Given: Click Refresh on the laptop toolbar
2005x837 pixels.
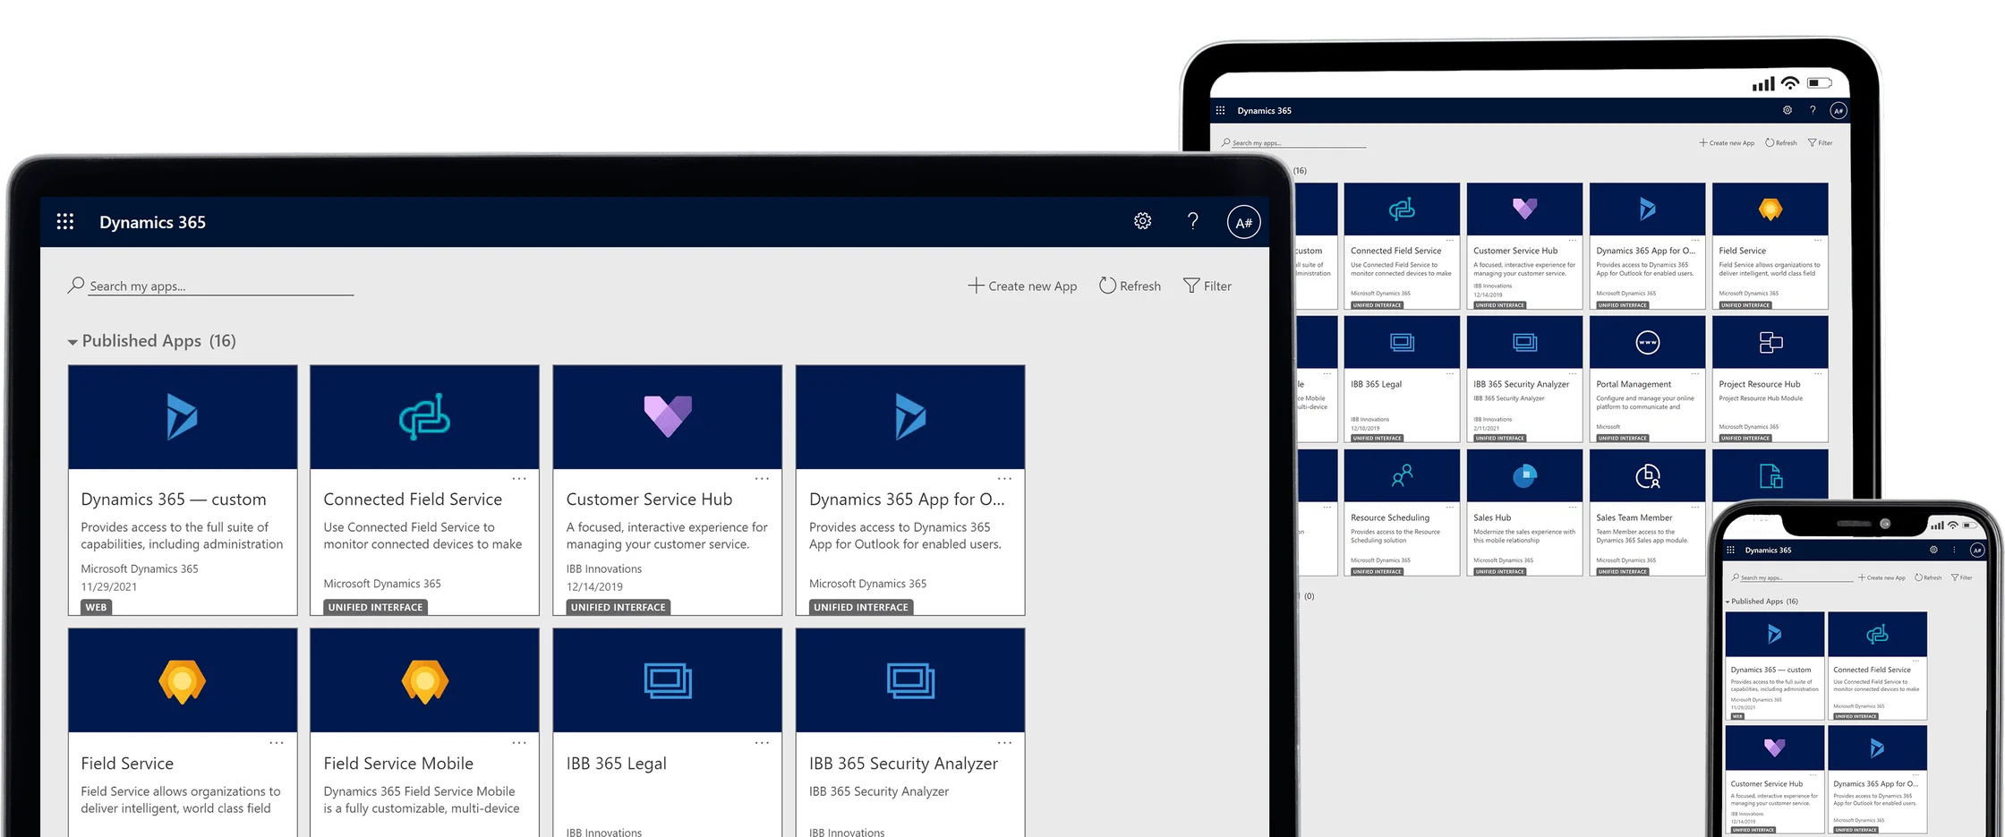Looking at the screenshot, I should coord(1130,286).
